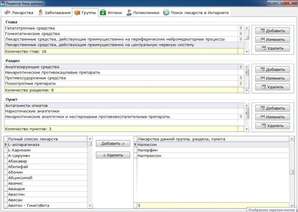
Task: Select Авамис in full drug list
Action: coord(47,183)
